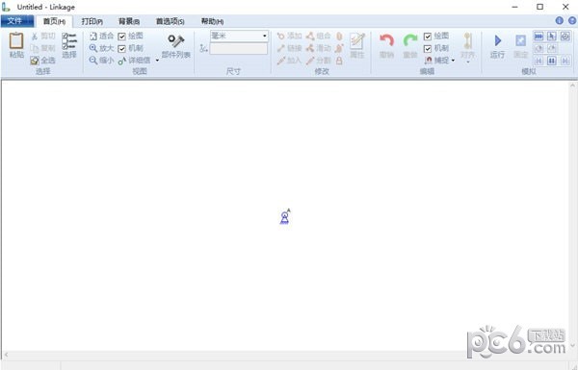Click the 缩小 (Zoom Out) magnifier
This screenshot has width=578, height=370.
coord(93,61)
